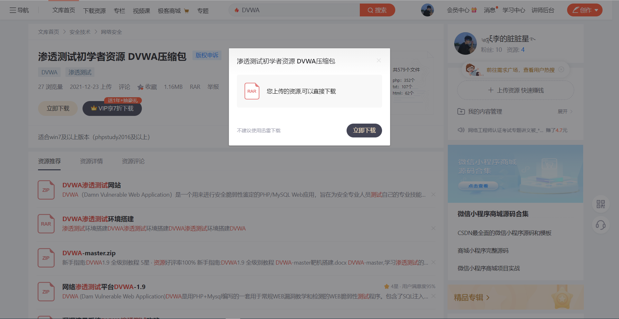The width and height of the screenshot is (619, 319).
Task: Switch to the 资源详情 tab
Action: point(91,161)
